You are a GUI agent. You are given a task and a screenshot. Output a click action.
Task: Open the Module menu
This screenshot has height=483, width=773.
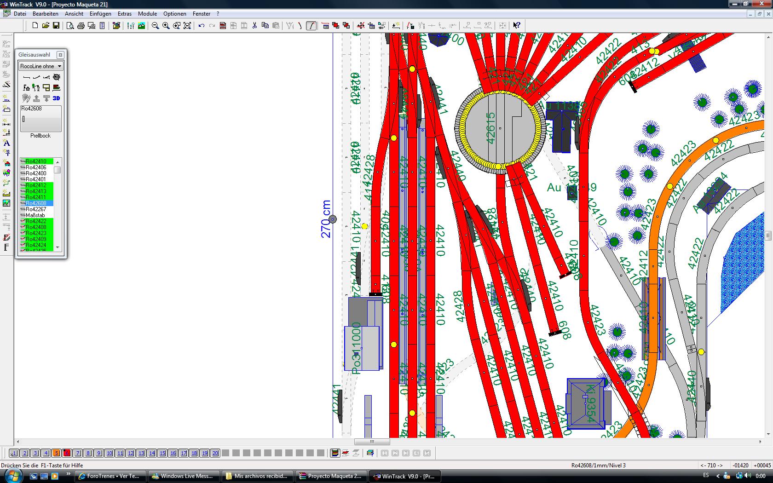148,14
